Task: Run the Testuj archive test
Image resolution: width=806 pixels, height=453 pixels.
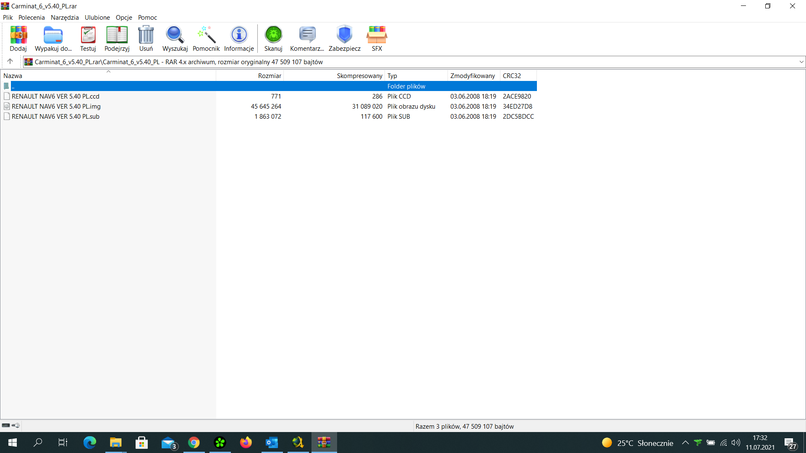Action: 88,39
